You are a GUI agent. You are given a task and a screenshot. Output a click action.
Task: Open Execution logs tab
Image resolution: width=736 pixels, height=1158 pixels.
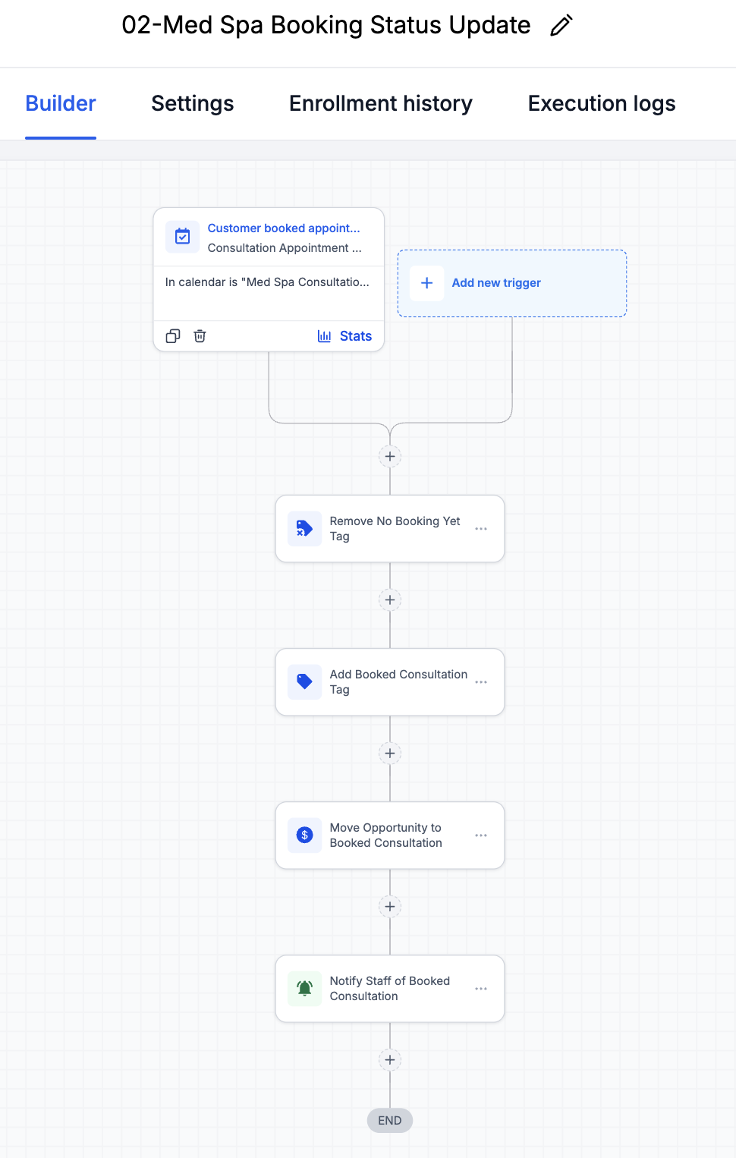[602, 103]
